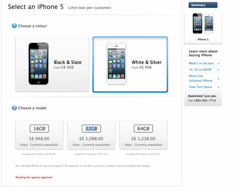
Task: Click the arrow beside What's in the box
Action: pos(219,63)
